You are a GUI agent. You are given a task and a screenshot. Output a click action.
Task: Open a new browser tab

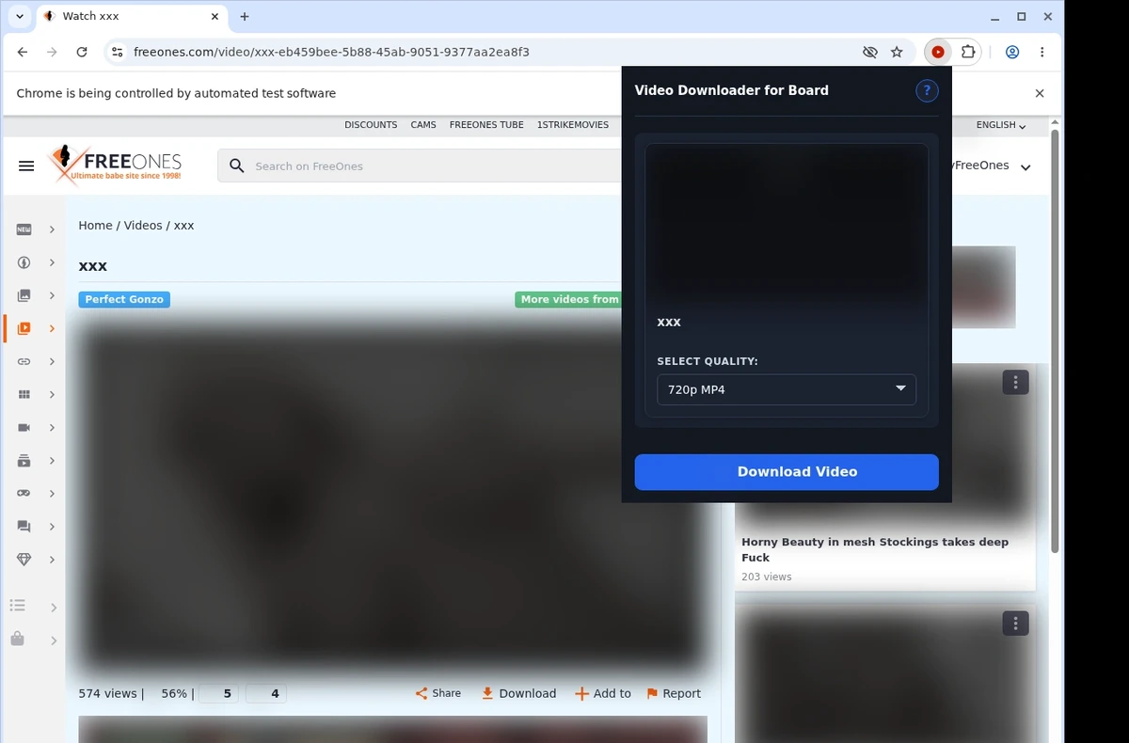245,16
